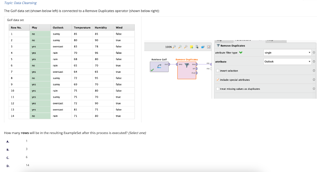Click the Play cell in row 14
The image size is (317, 172).
click(x=40, y=116)
